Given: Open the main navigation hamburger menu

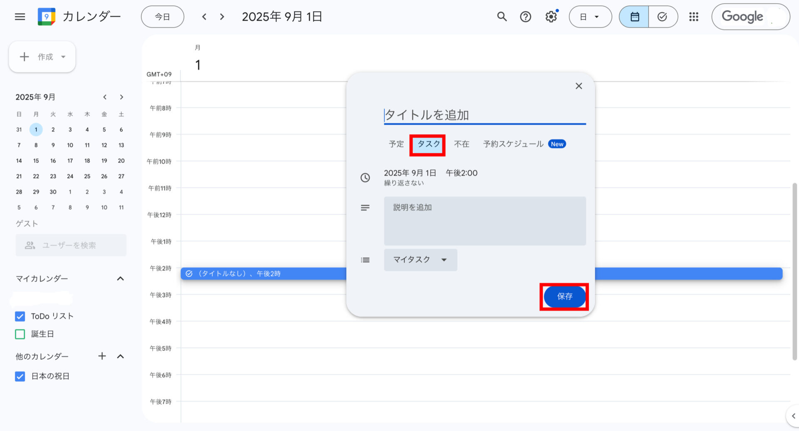Looking at the screenshot, I should coord(20,17).
